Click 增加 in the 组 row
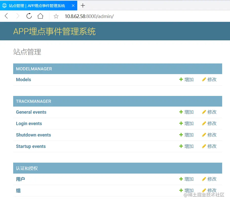This screenshot has width=230, height=203. [x=186, y=191]
